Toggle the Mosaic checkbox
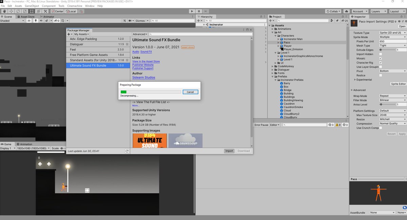The height and width of the screenshot is (220, 407). point(381,58)
